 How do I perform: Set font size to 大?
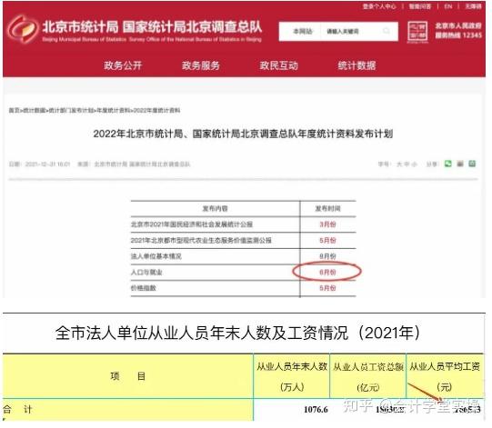399,164
